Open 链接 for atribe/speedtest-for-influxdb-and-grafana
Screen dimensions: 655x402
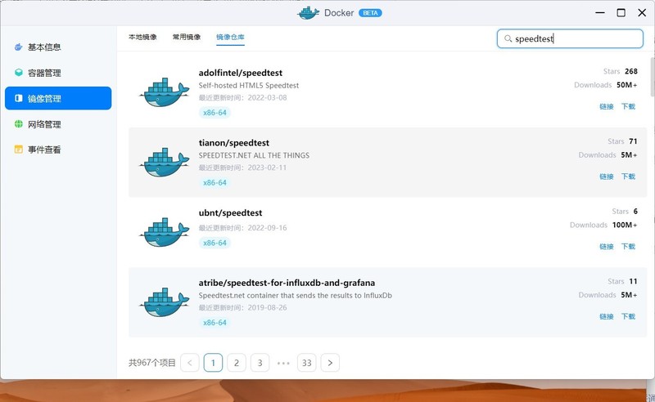click(x=607, y=316)
